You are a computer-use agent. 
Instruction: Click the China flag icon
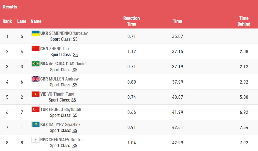pos(36,48)
